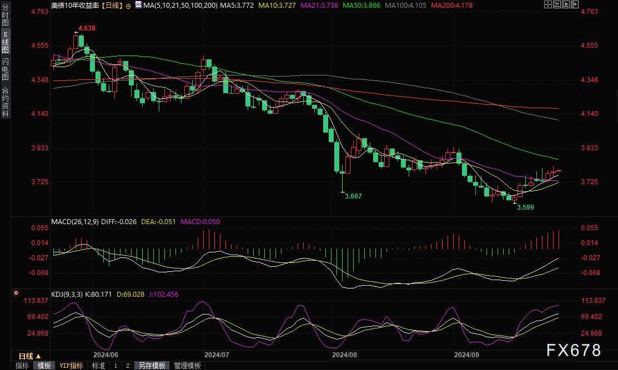Click the 美债10年收益率 chart title
Screen dimensions: 618x370
coord(75,6)
